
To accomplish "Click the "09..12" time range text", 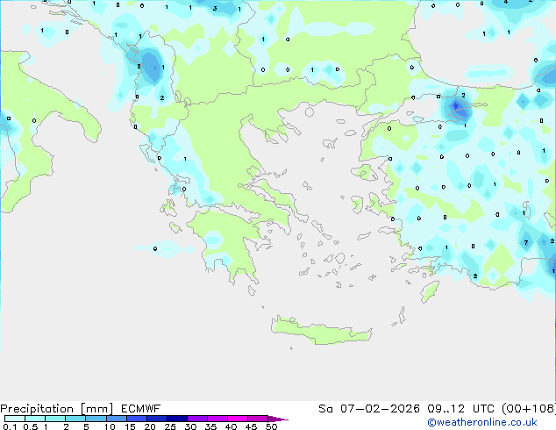I will click(x=446, y=409).
